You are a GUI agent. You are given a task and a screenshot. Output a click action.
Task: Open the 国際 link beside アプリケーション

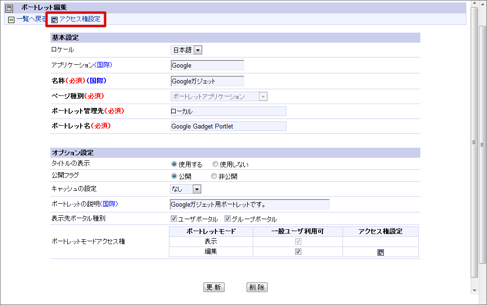click(x=103, y=65)
